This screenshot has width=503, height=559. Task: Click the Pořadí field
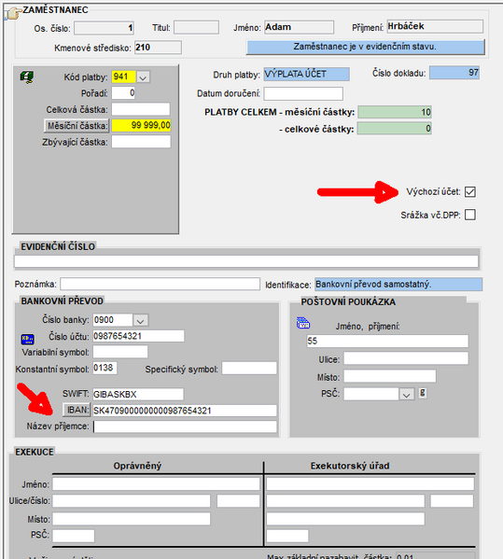click(x=123, y=93)
